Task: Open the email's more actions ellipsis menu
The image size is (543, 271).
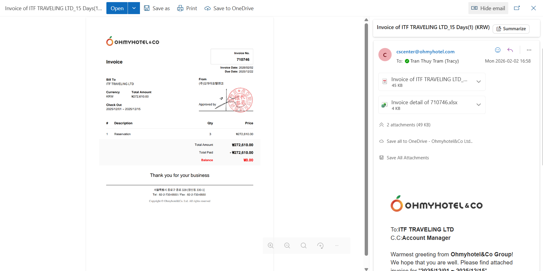Action: (x=529, y=50)
